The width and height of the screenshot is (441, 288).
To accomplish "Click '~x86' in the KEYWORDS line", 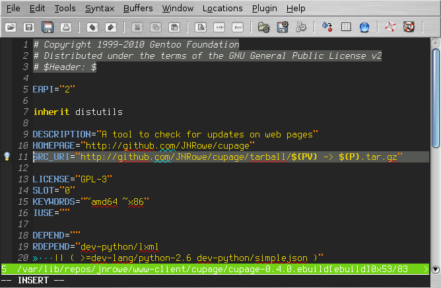I will (x=133, y=202).
